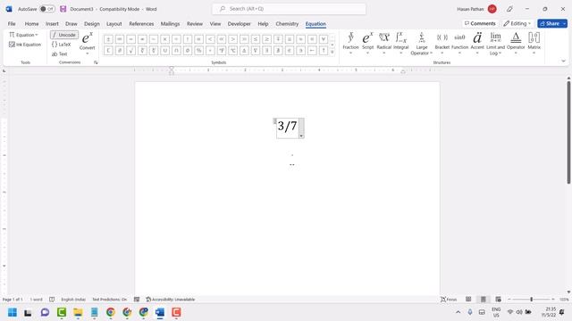Open the Home tab
The width and height of the screenshot is (572, 321).
point(32,24)
